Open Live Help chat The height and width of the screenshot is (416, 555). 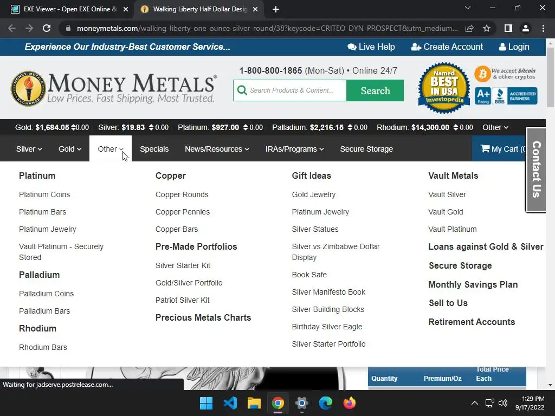tap(371, 47)
